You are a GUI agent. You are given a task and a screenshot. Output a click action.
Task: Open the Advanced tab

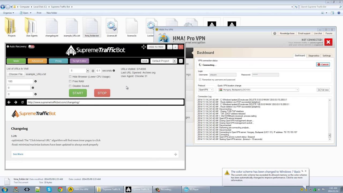[x=37, y=61]
